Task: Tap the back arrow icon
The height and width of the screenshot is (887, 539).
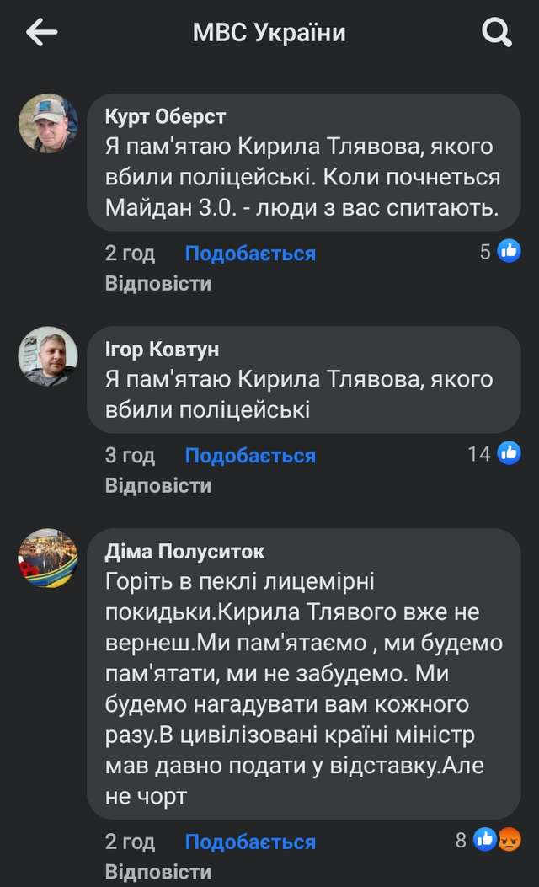Action: (41, 33)
